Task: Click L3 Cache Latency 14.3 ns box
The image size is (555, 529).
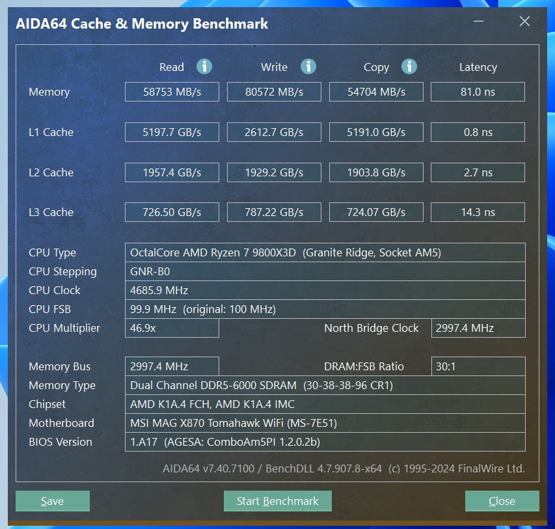Action: (x=478, y=212)
